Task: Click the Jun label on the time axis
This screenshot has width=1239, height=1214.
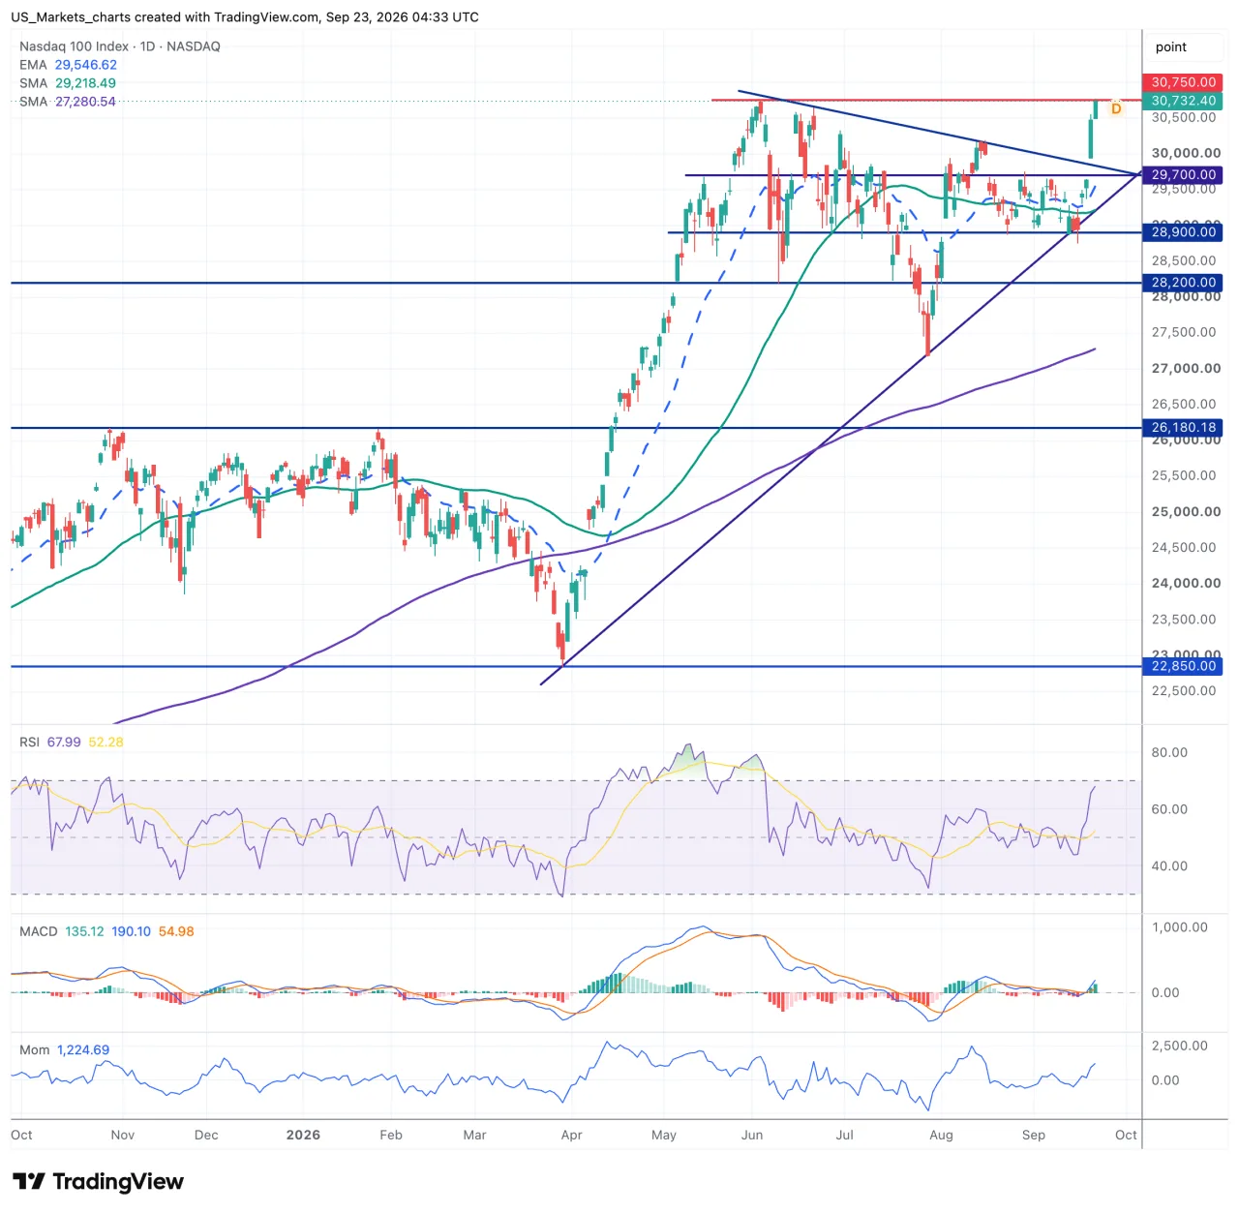Action: coord(752,1135)
